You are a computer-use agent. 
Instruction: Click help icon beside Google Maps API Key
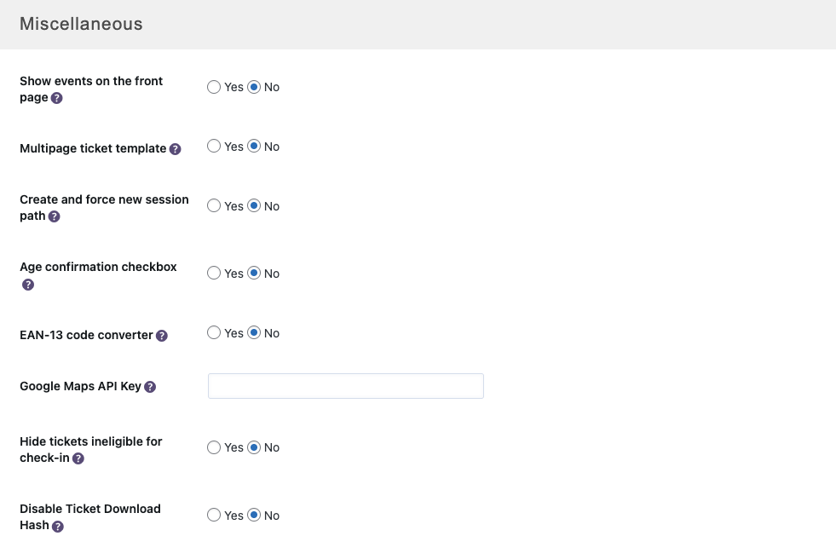(150, 387)
